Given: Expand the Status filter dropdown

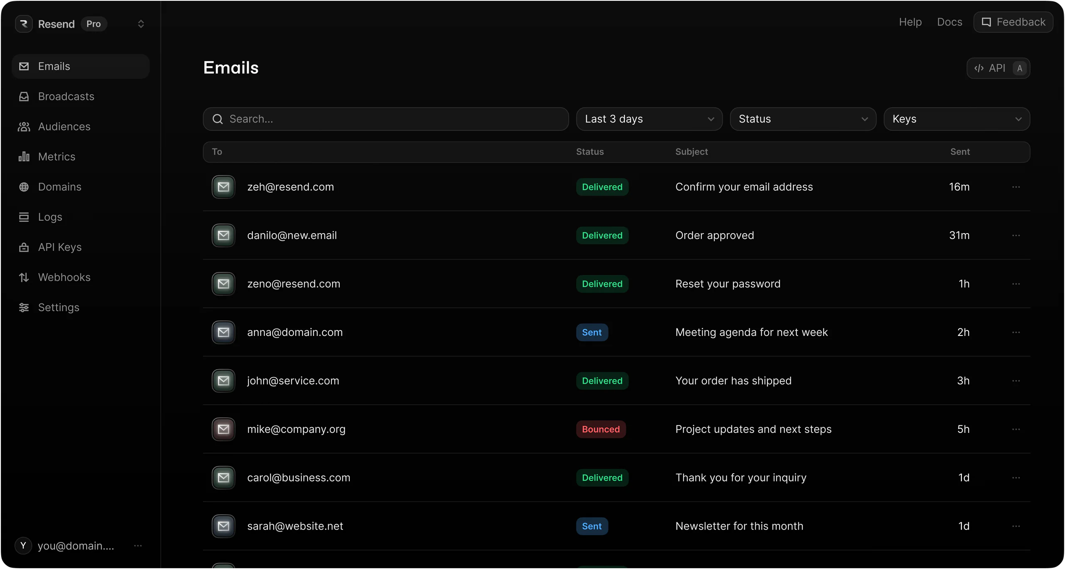Looking at the screenshot, I should [x=803, y=119].
